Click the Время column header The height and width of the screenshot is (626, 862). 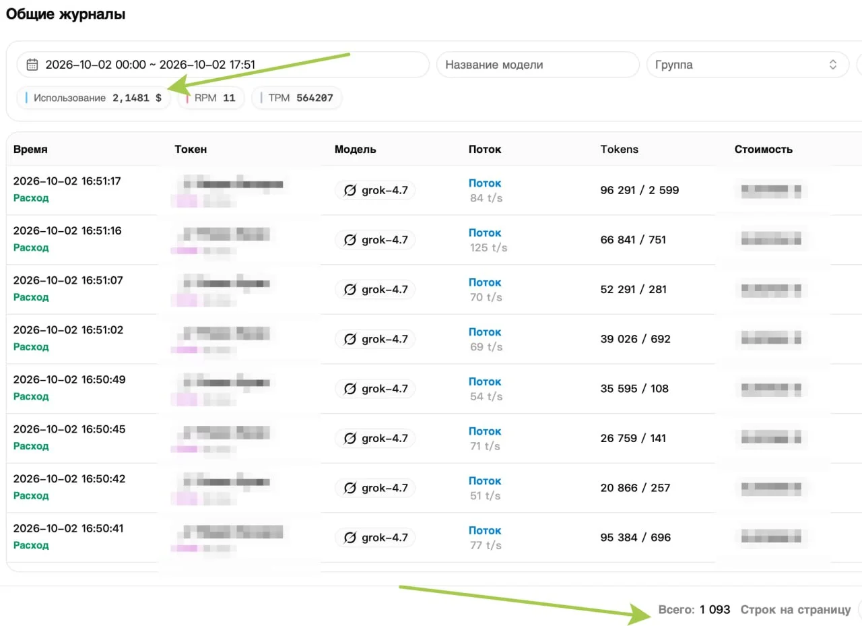click(x=30, y=150)
